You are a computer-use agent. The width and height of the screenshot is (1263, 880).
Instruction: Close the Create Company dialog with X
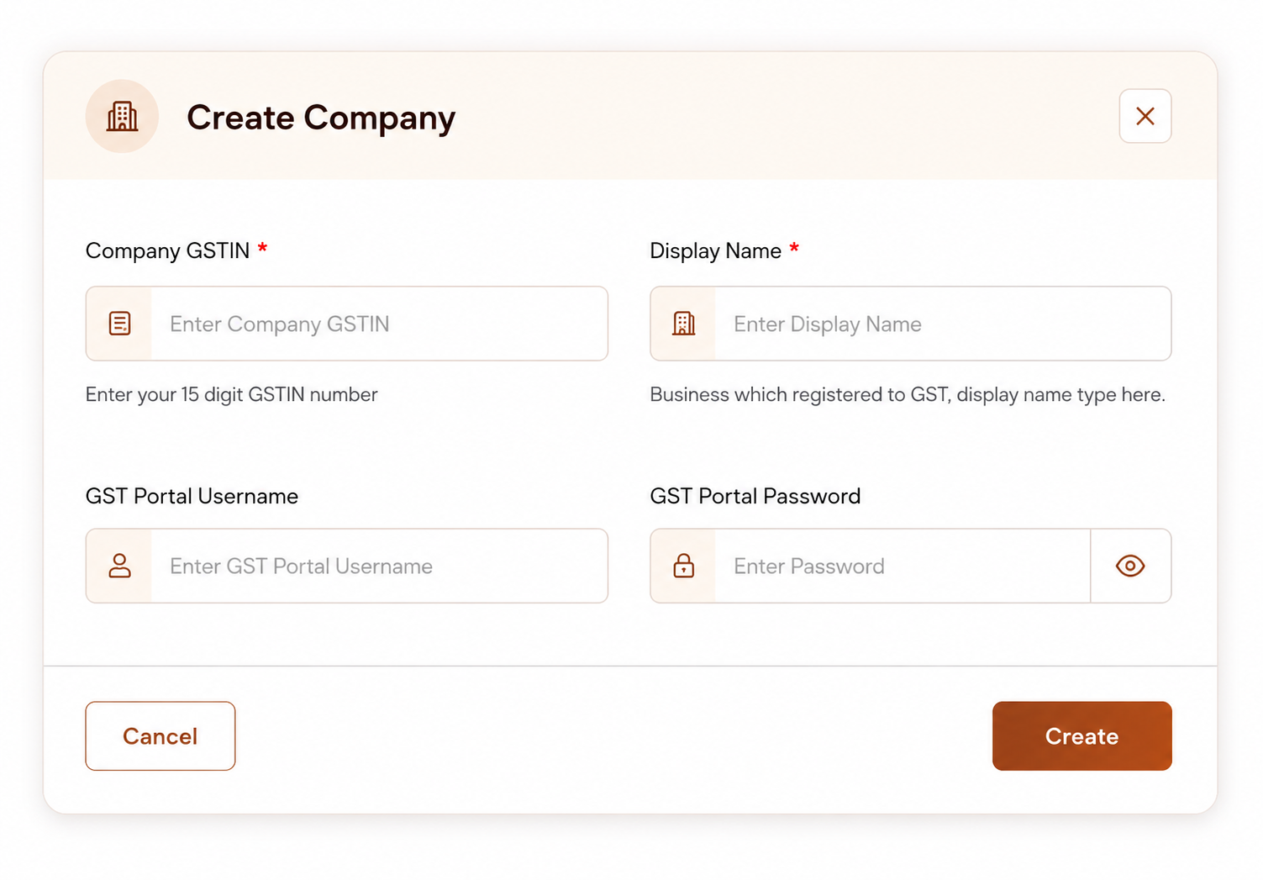coord(1145,116)
